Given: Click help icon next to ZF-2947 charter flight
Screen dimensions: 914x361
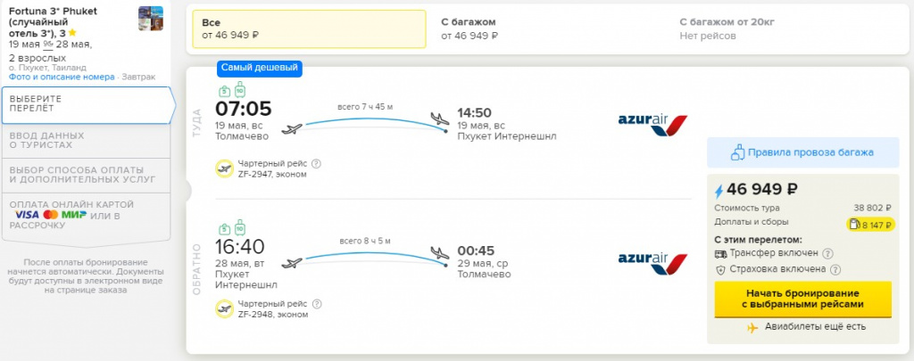Looking at the screenshot, I should (317, 163).
